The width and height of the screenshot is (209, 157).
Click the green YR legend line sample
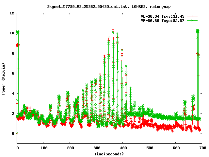(x=192, y=20)
